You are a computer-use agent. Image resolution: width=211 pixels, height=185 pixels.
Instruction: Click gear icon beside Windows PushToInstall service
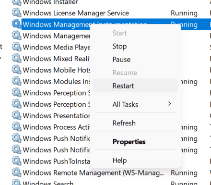coord(16,161)
